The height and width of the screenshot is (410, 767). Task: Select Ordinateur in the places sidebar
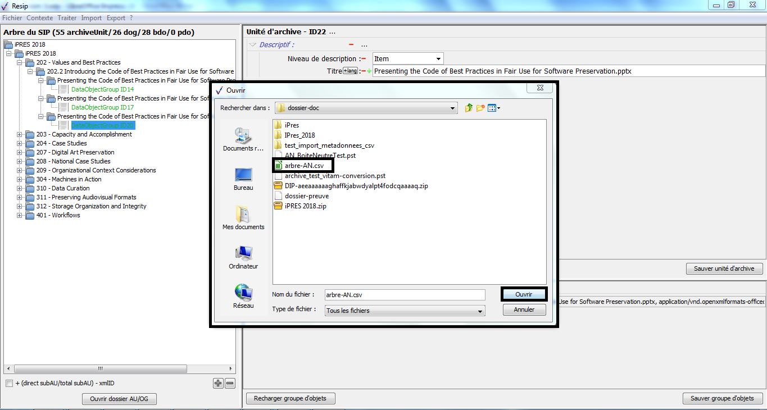[243, 257]
